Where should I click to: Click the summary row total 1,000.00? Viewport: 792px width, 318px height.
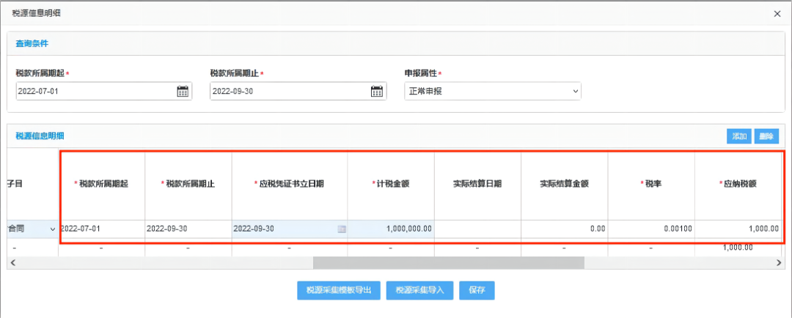coord(738,248)
